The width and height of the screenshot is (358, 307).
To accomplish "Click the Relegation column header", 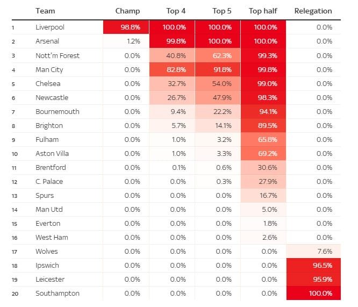I will 313,11.
